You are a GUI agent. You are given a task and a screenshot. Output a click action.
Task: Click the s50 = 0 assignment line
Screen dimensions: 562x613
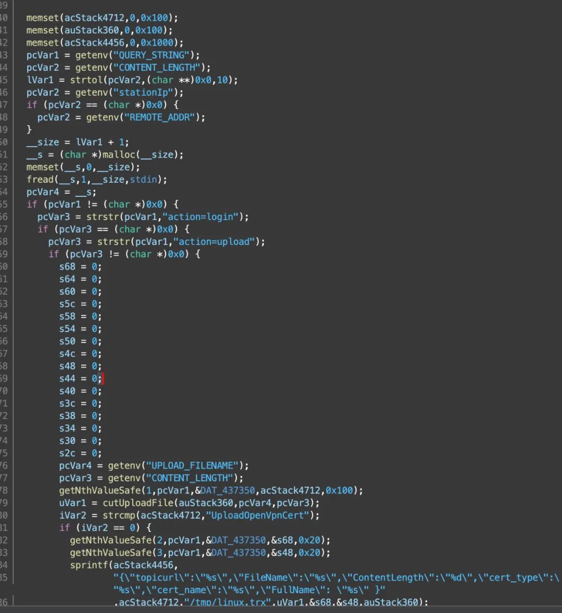[x=80, y=342]
